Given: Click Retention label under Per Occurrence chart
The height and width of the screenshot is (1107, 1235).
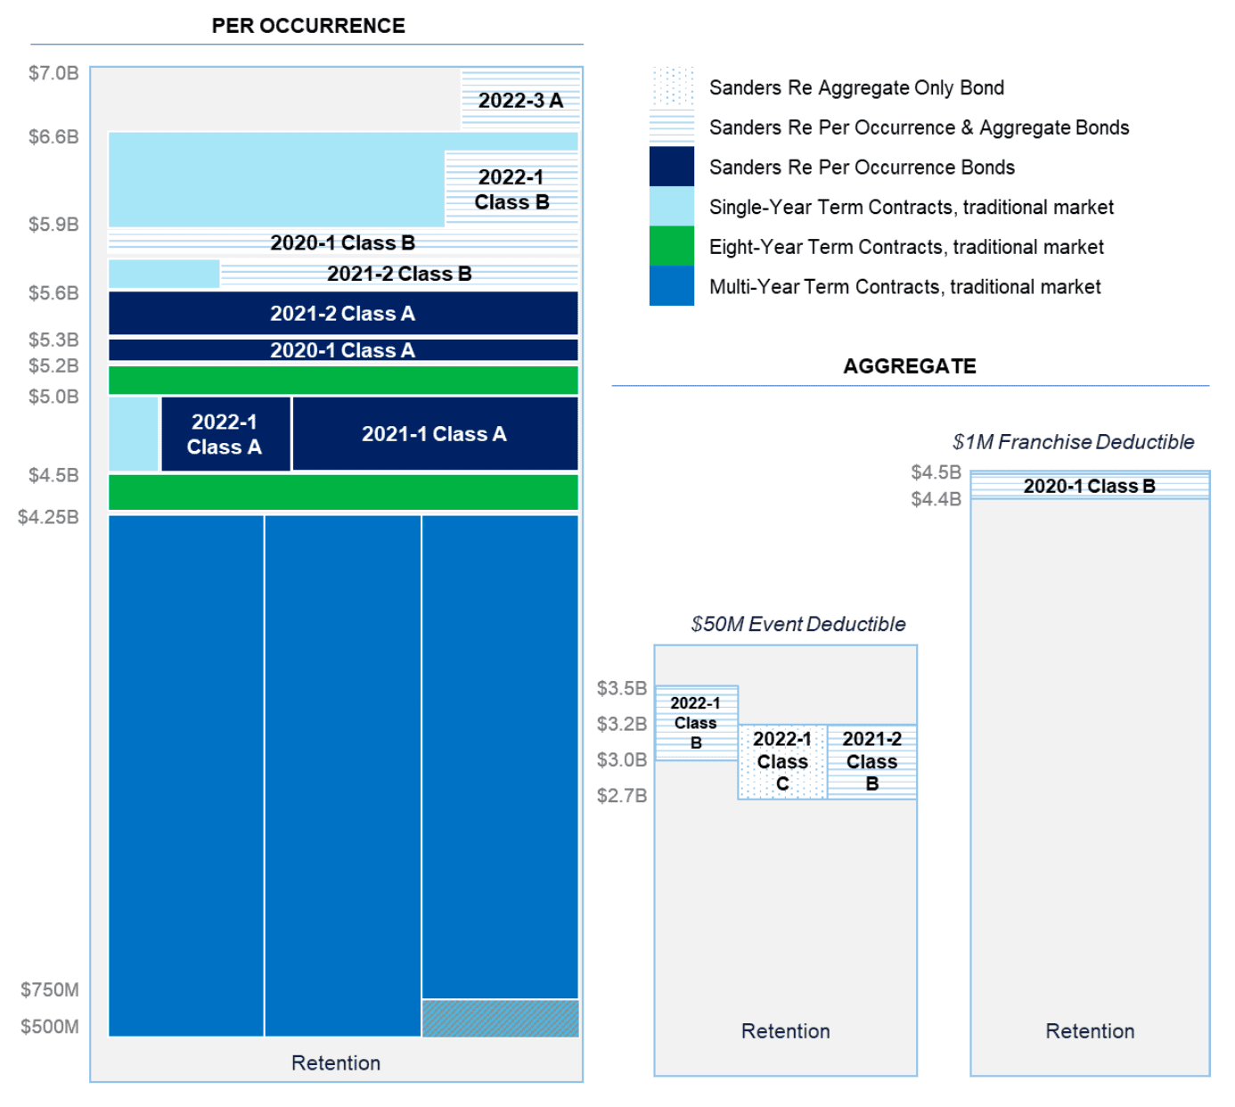Looking at the screenshot, I should tap(336, 1062).
